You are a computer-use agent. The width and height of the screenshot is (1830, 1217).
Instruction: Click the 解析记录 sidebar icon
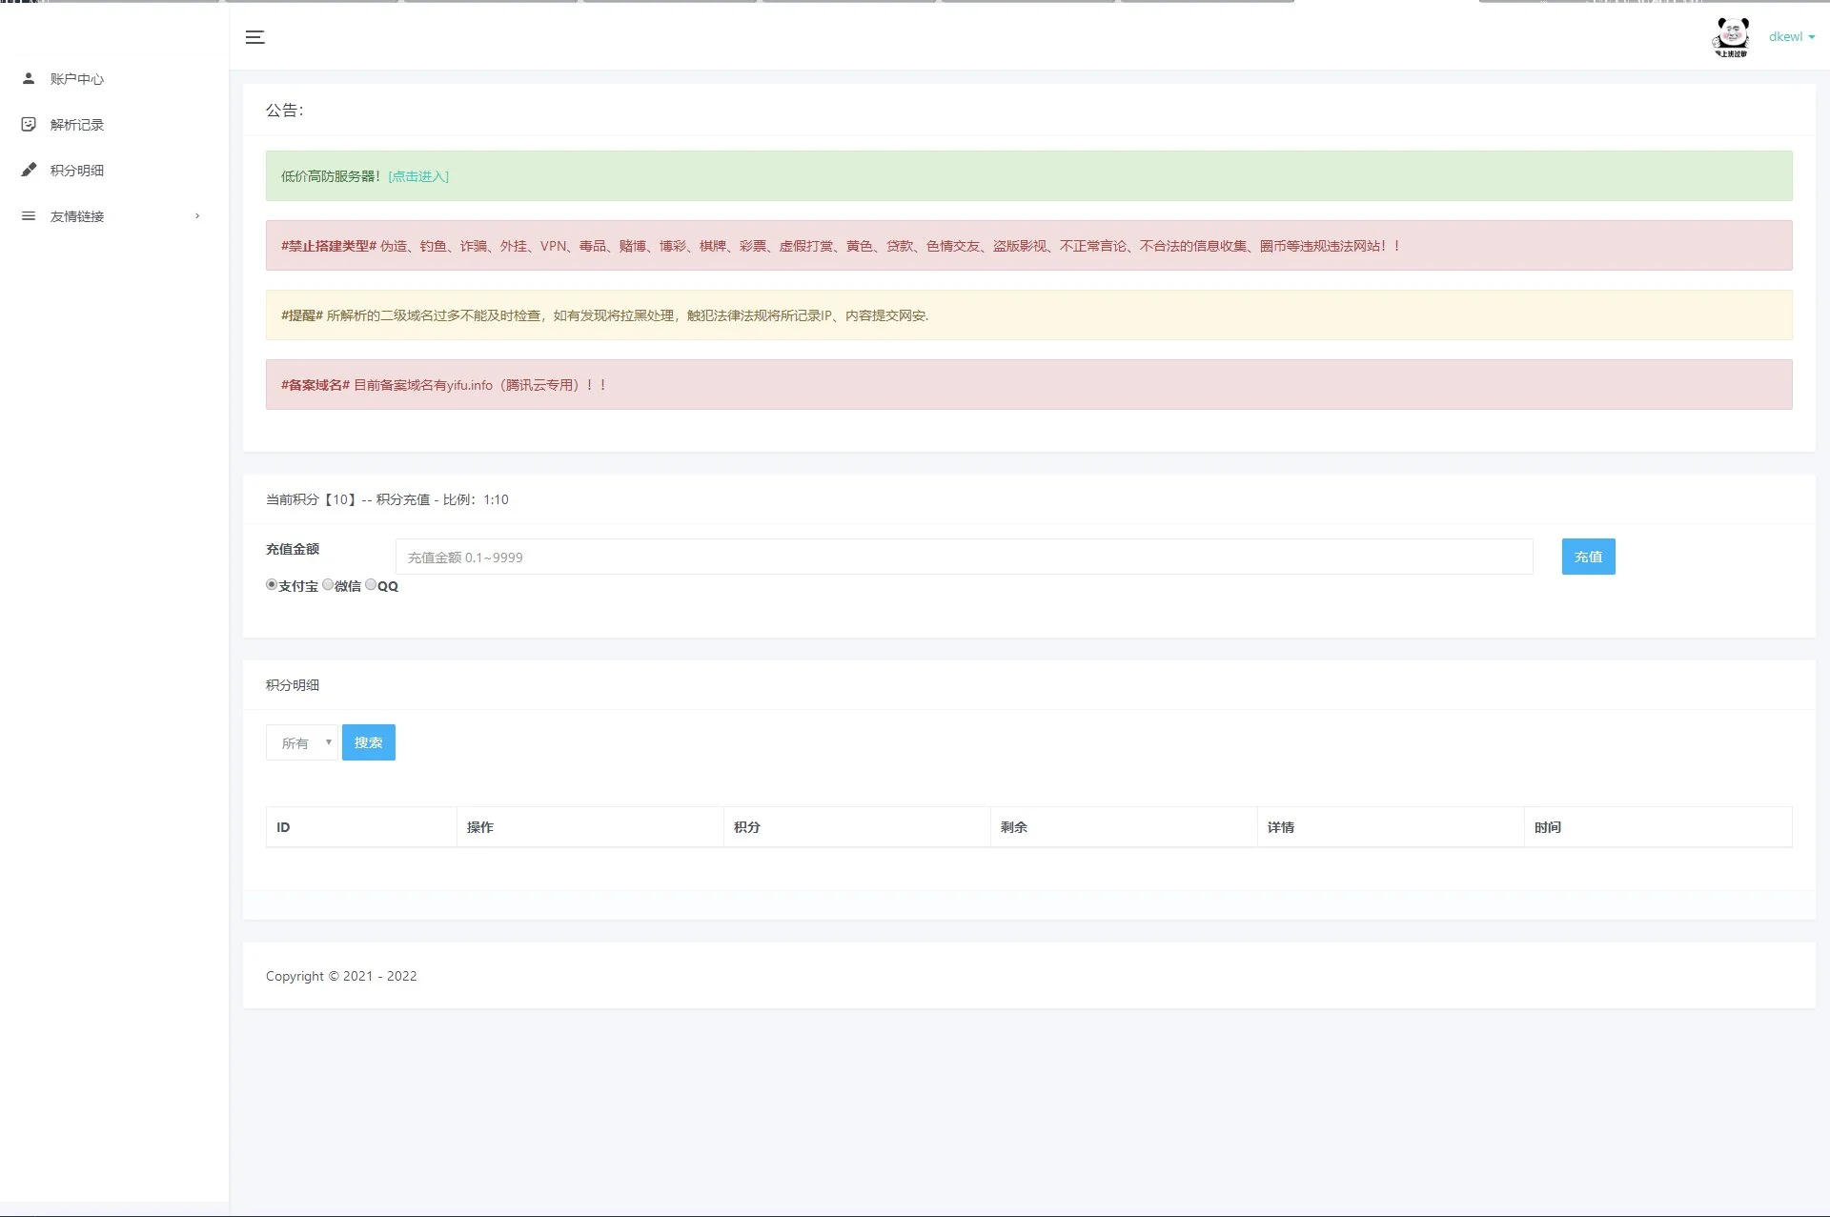pos(29,124)
